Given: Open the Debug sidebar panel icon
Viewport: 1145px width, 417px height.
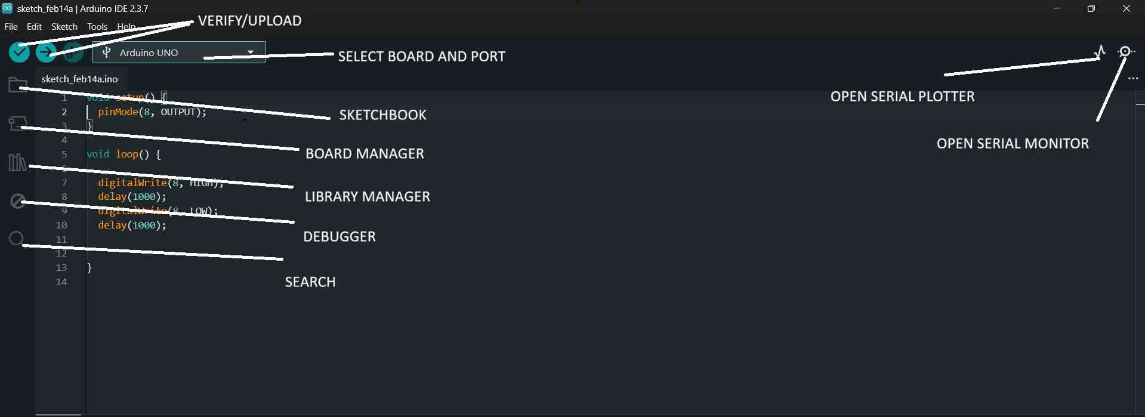Looking at the screenshot, I should (x=17, y=201).
